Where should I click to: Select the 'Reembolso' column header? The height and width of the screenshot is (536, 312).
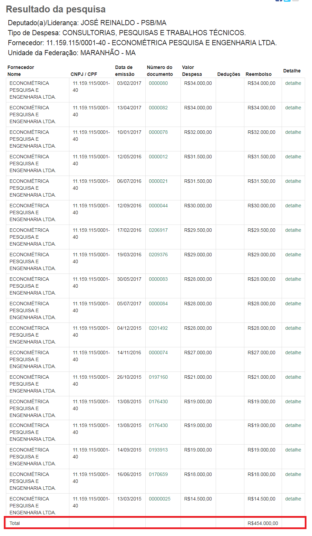tap(259, 74)
